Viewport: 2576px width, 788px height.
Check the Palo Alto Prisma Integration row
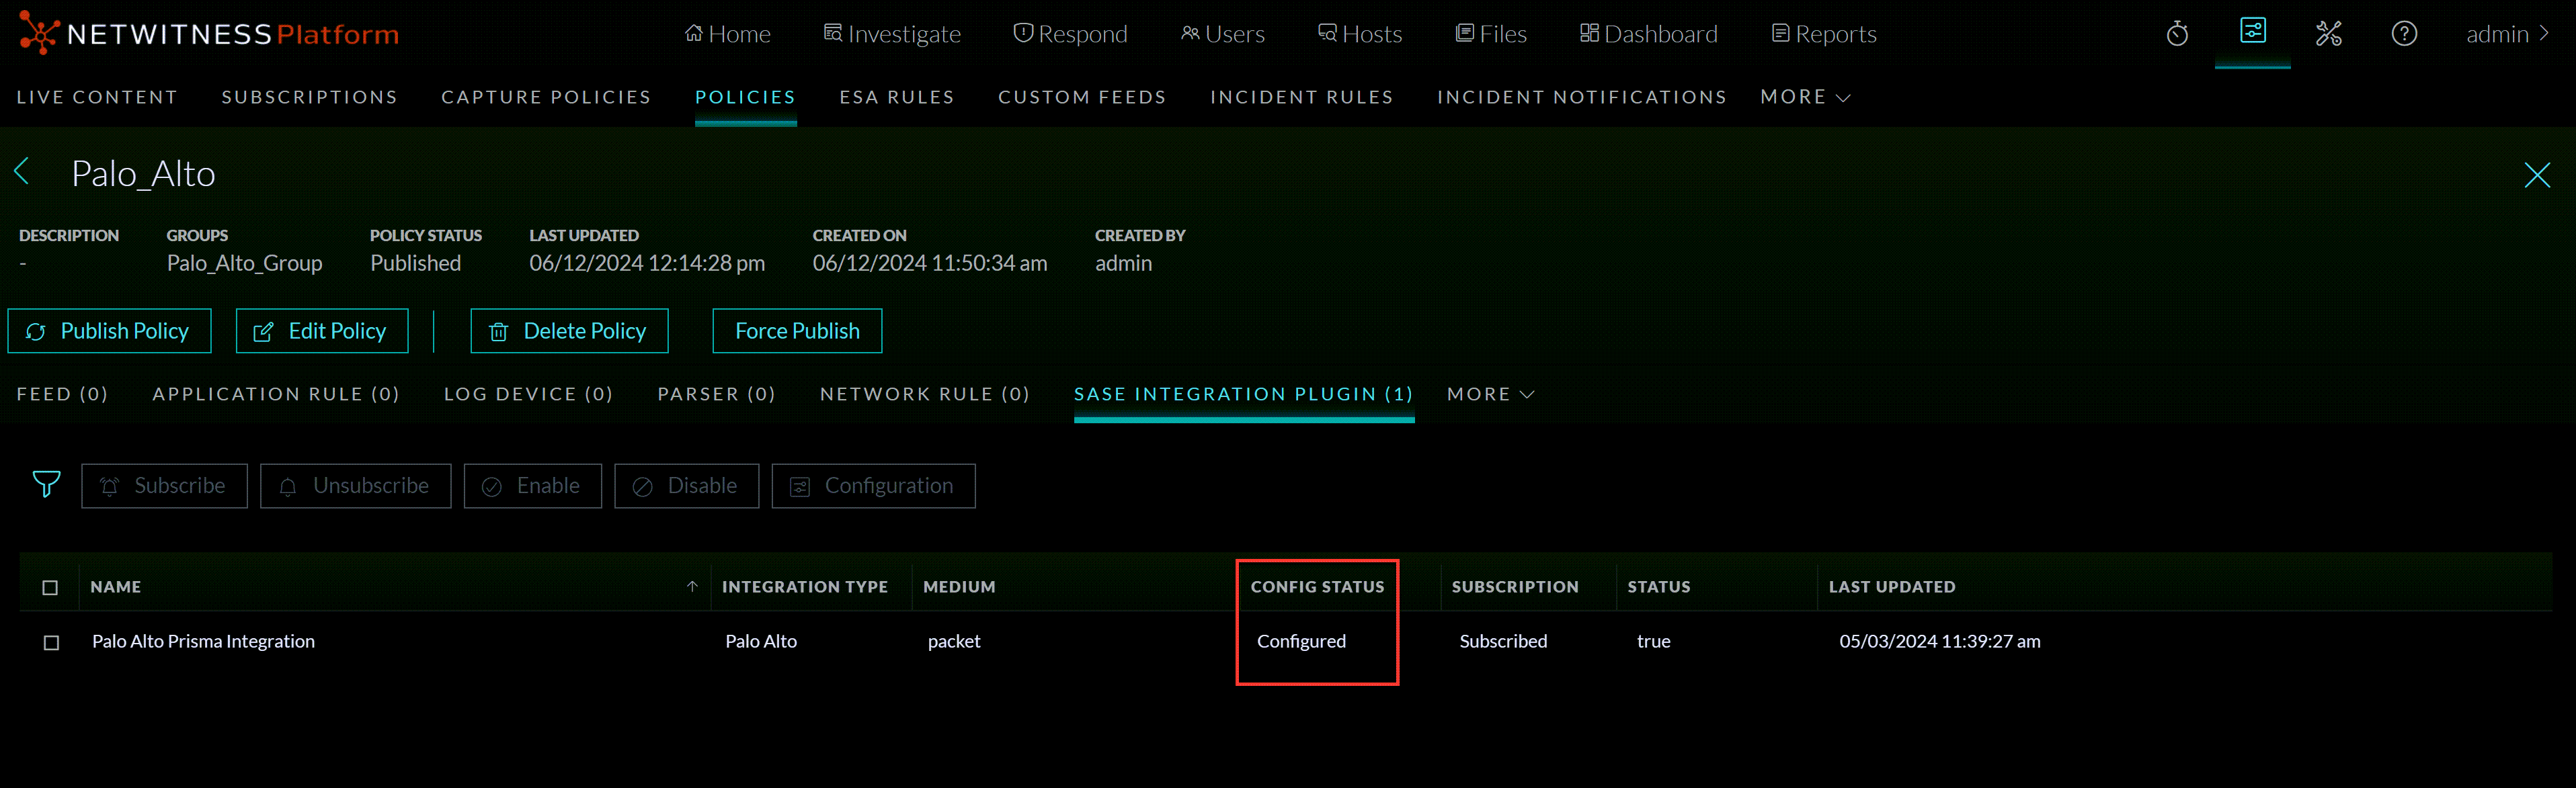(51, 642)
